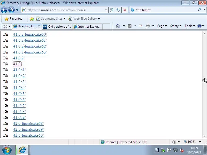Expand the address bar history dropdown
The image size is (207, 155).
click(106, 10)
